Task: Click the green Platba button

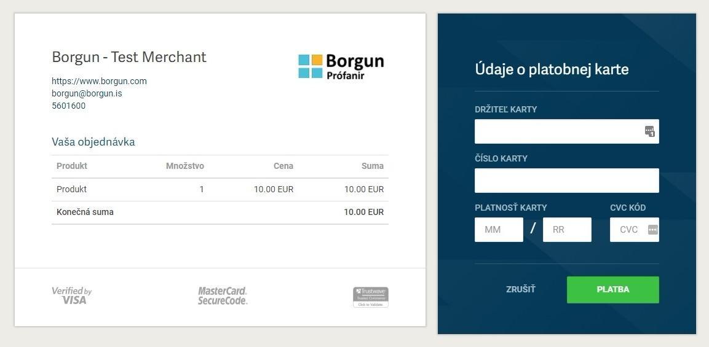Action: (612, 290)
